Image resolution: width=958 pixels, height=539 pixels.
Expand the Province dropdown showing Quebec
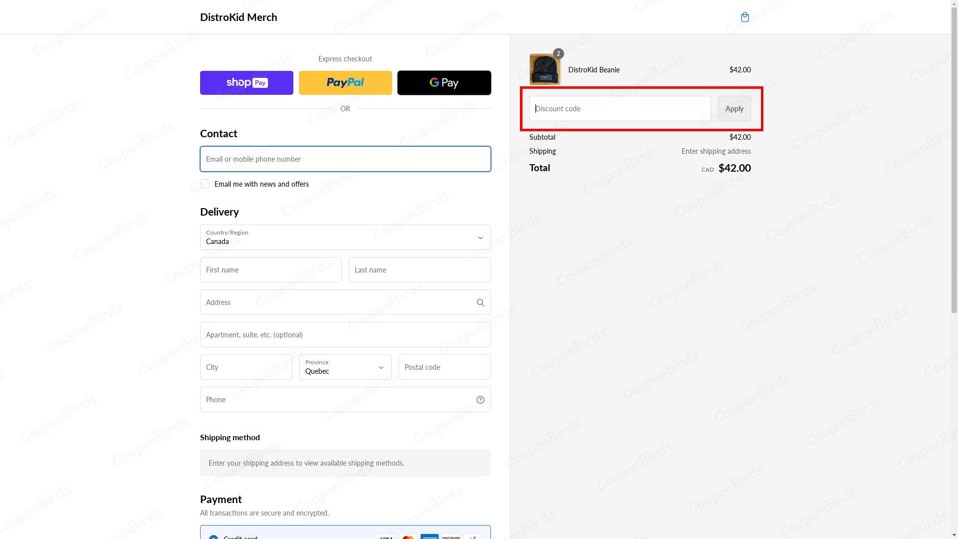point(345,367)
